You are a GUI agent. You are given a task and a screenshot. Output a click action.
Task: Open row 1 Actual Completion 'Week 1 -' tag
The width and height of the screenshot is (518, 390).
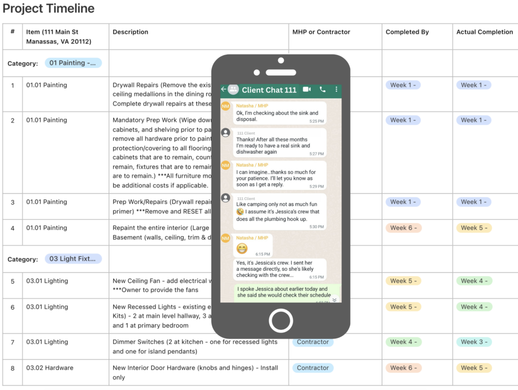[x=473, y=85]
